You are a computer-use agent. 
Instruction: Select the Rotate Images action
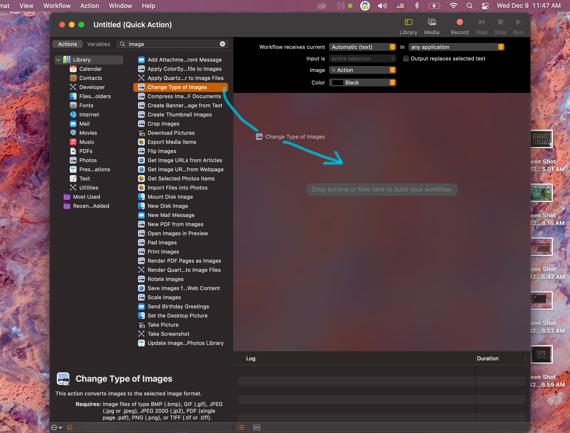coord(165,279)
